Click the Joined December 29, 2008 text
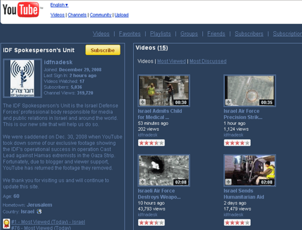This screenshot has height=230, width=302. coord(72,70)
